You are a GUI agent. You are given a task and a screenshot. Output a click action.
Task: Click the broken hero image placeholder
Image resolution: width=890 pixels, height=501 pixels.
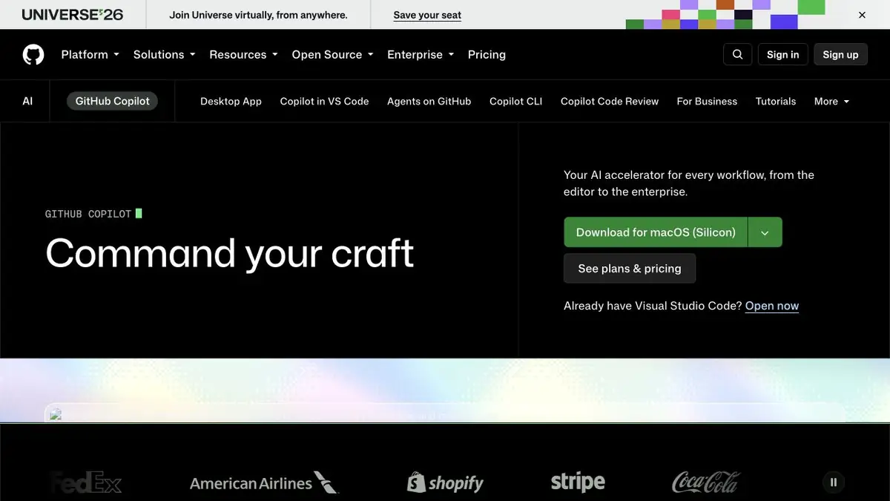coord(56,415)
